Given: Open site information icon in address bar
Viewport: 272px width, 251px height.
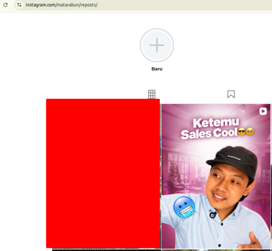Looking at the screenshot, I should [x=19, y=5].
